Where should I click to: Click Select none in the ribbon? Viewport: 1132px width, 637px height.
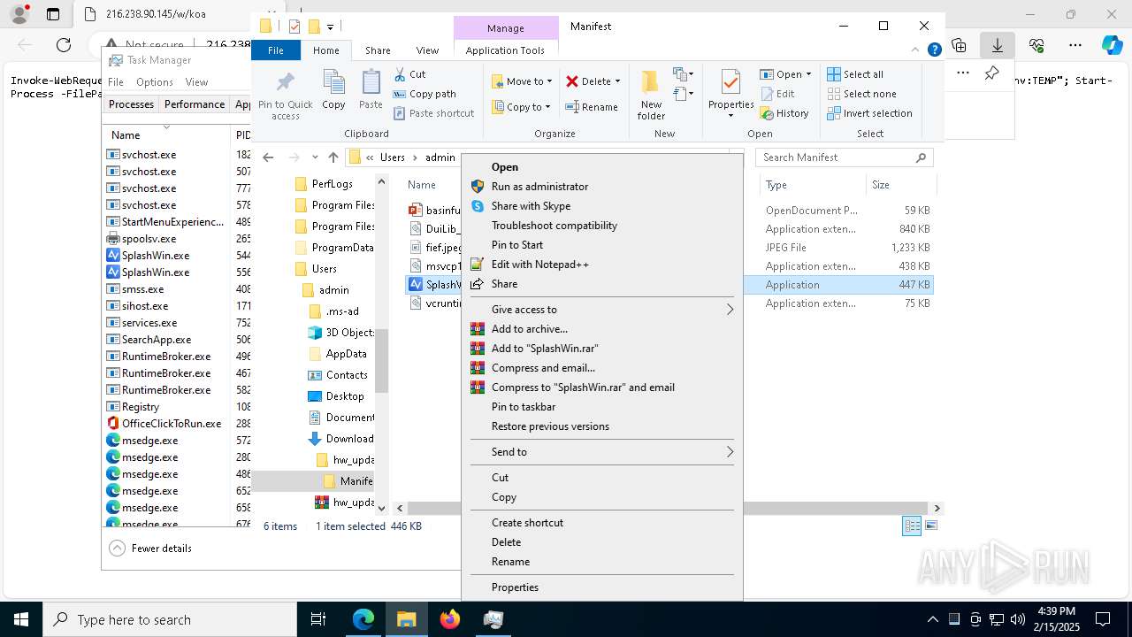(861, 94)
